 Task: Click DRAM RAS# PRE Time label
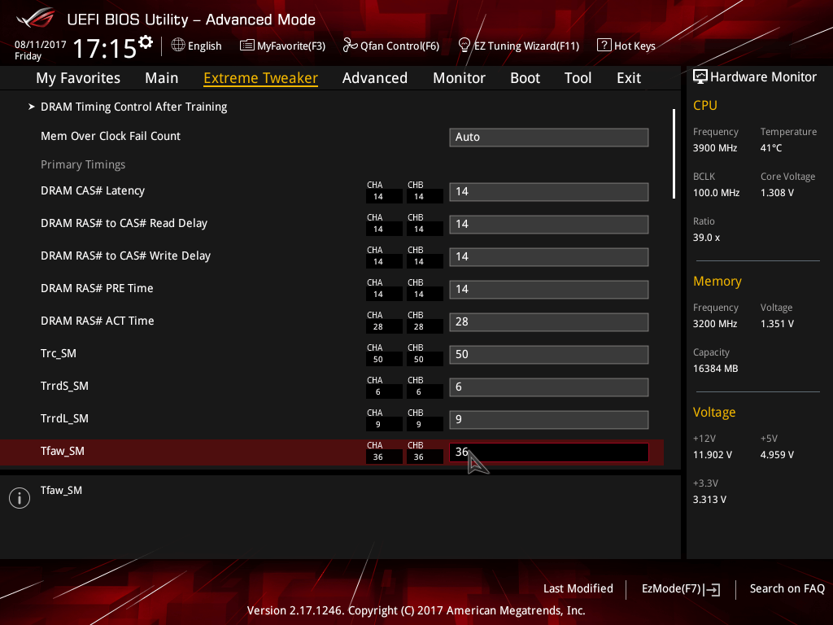(97, 289)
